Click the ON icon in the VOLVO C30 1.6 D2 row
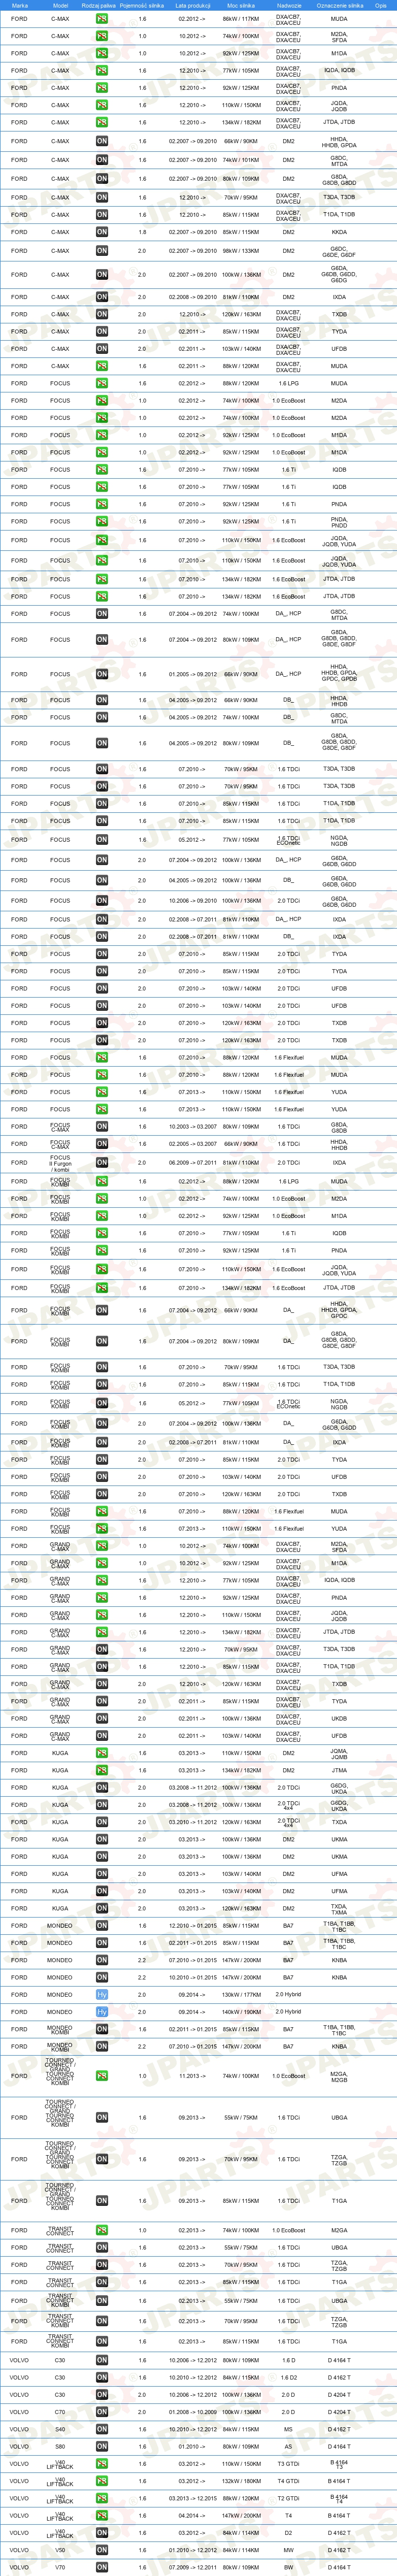This screenshot has width=397, height=2576. click(x=102, y=2377)
